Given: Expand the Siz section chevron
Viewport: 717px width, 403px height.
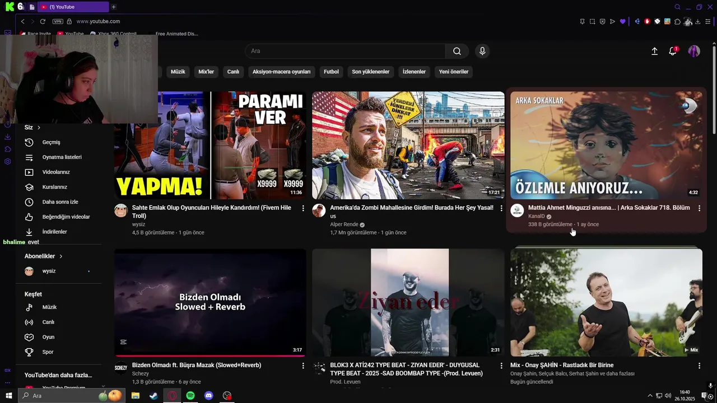Looking at the screenshot, I should tap(39, 128).
